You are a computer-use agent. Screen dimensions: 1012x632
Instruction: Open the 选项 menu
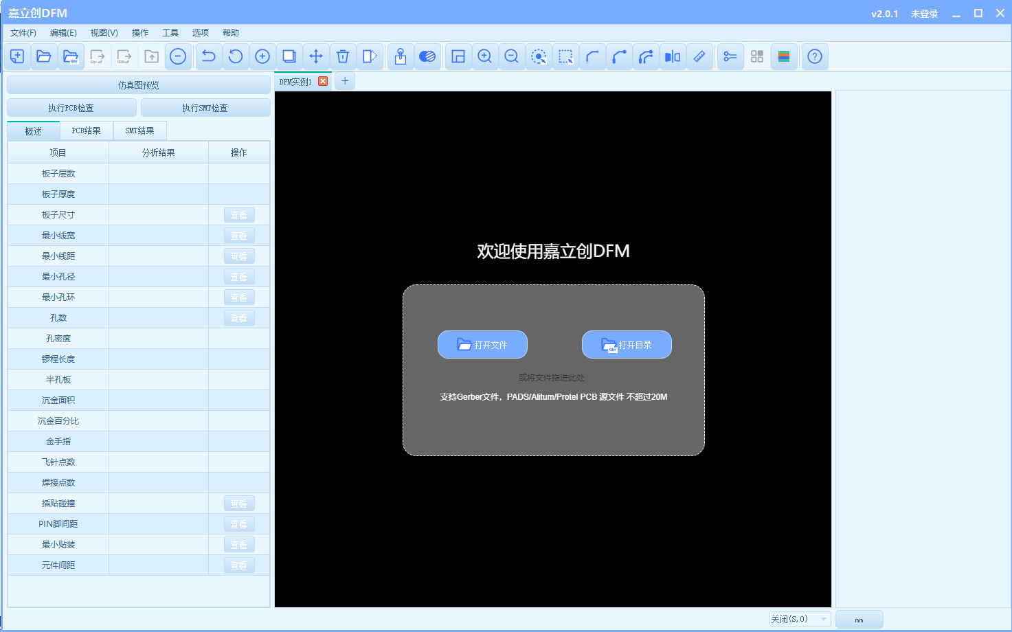(x=201, y=33)
